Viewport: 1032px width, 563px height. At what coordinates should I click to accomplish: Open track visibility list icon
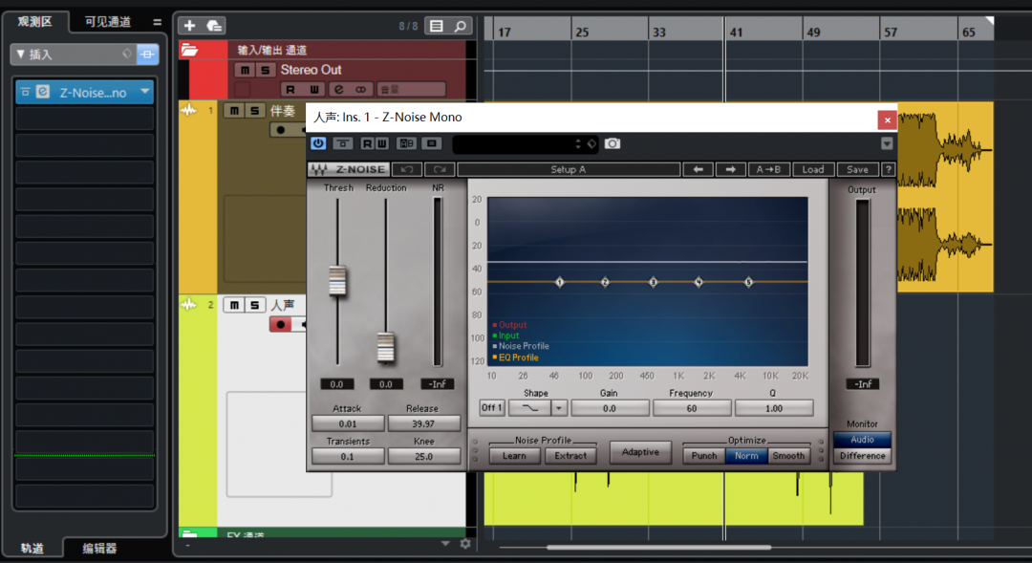coord(437,26)
